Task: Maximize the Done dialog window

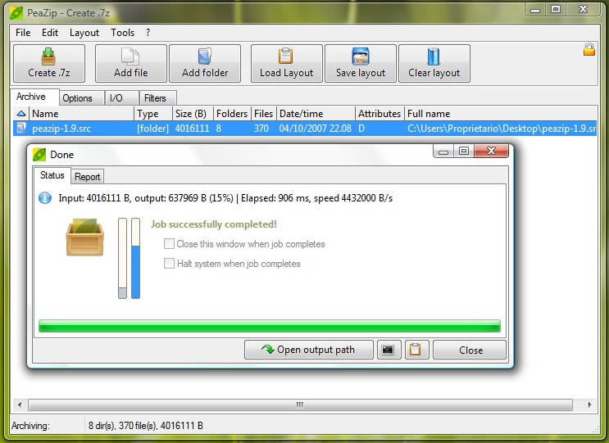Action: tap(464, 151)
